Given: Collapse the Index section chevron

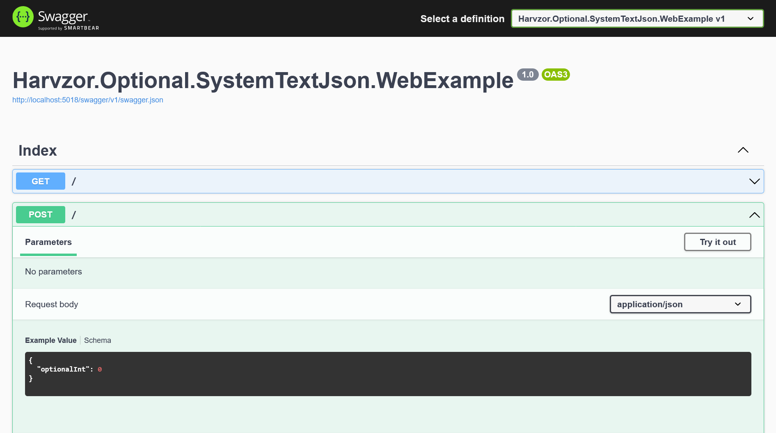Looking at the screenshot, I should [x=743, y=150].
